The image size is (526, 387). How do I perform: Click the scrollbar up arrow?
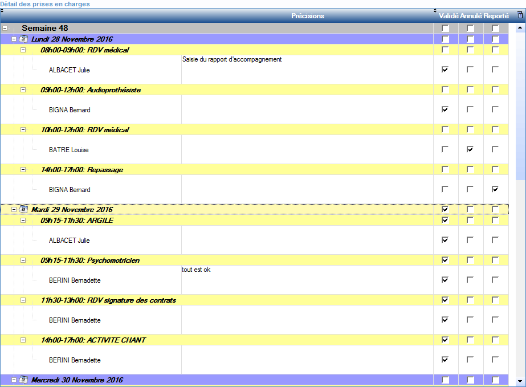(x=520, y=27)
